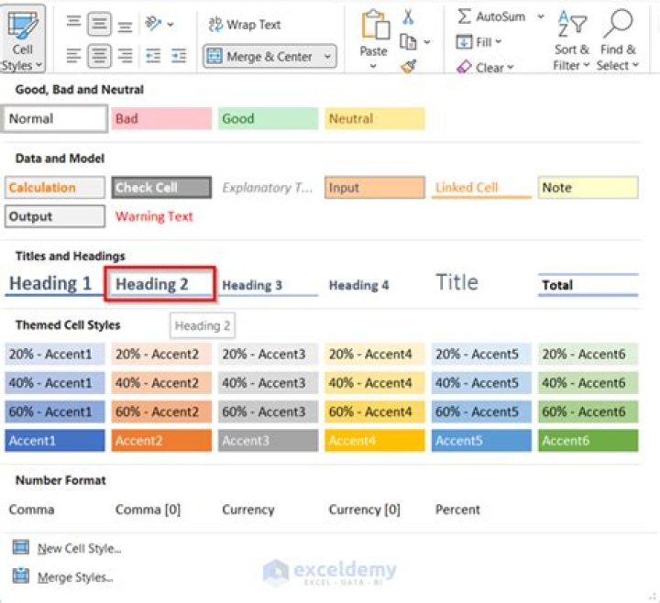The height and width of the screenshot is (603, 660).
Task: Apply the Total style
Action: coord(588,284)
